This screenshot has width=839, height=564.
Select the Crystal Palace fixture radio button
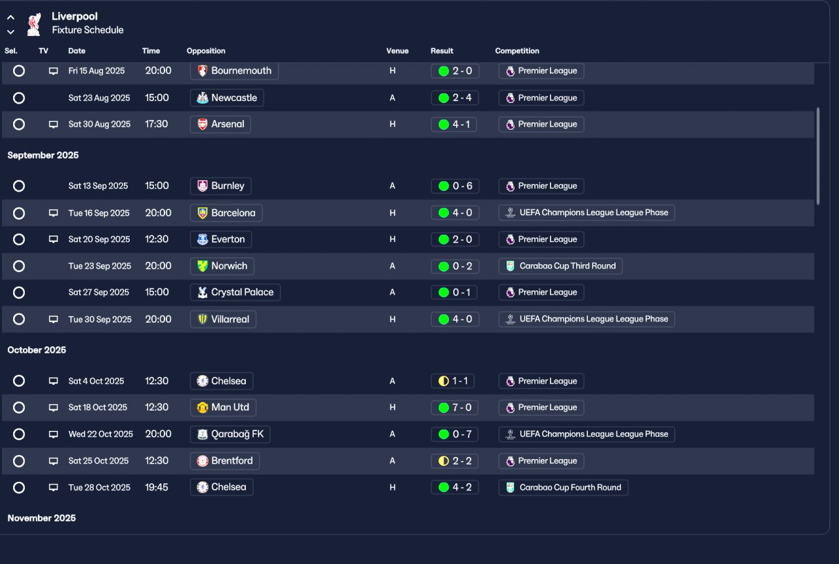click(19, 292)
